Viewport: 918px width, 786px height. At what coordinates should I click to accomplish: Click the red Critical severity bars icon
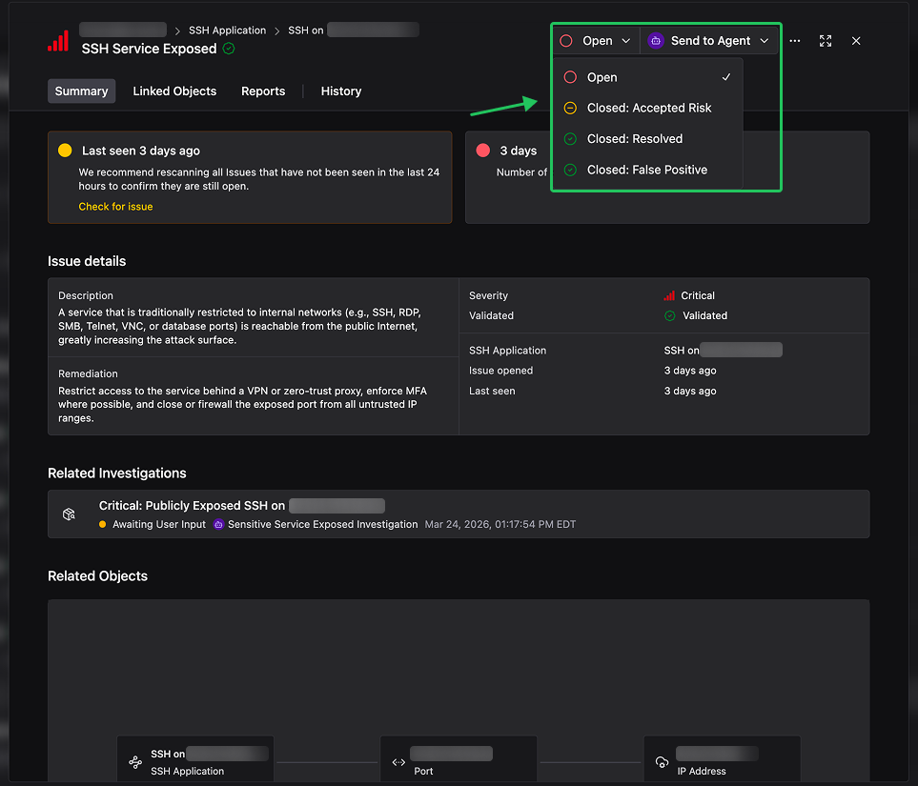pyautogui.click(x=670, y=295)
